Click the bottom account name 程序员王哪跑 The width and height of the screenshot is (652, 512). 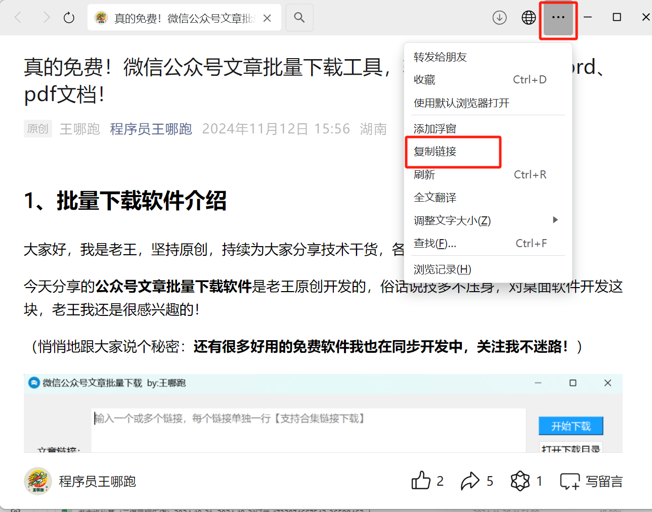coord(98,481)
